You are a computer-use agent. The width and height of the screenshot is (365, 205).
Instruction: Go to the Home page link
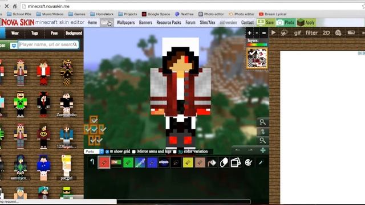pyautogui.click(x=92, y=23)
